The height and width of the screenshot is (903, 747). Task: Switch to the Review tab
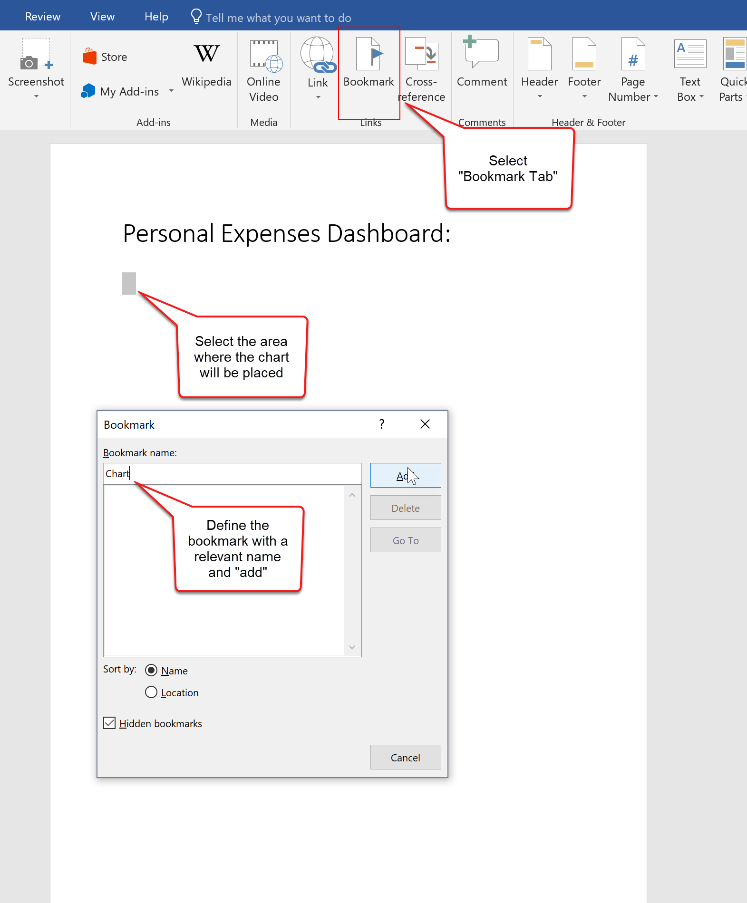click(x=43, y=17)
